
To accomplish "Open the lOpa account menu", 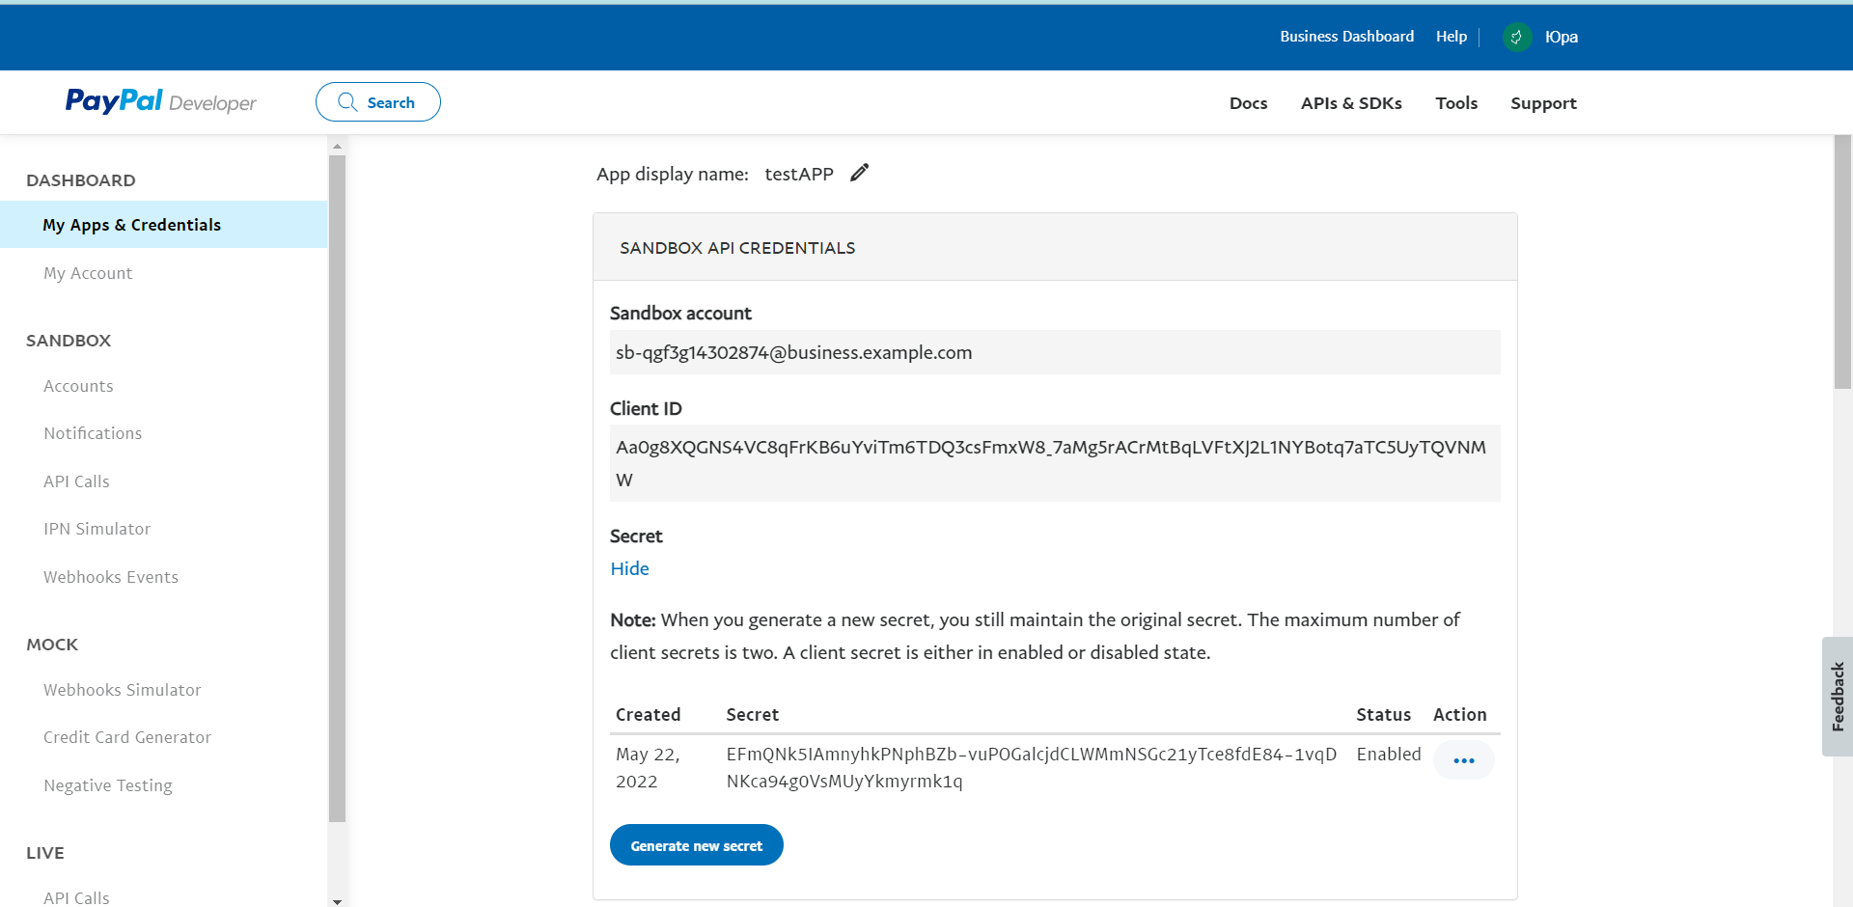I will click(x=1562, y=37).
